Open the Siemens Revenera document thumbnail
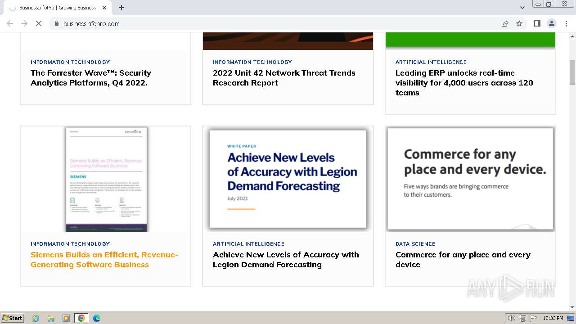This screenshot has height=324, width=576. click(106, 179)
